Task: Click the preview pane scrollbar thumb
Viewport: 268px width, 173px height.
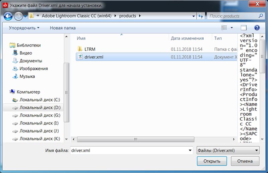Action: (262, 57)
